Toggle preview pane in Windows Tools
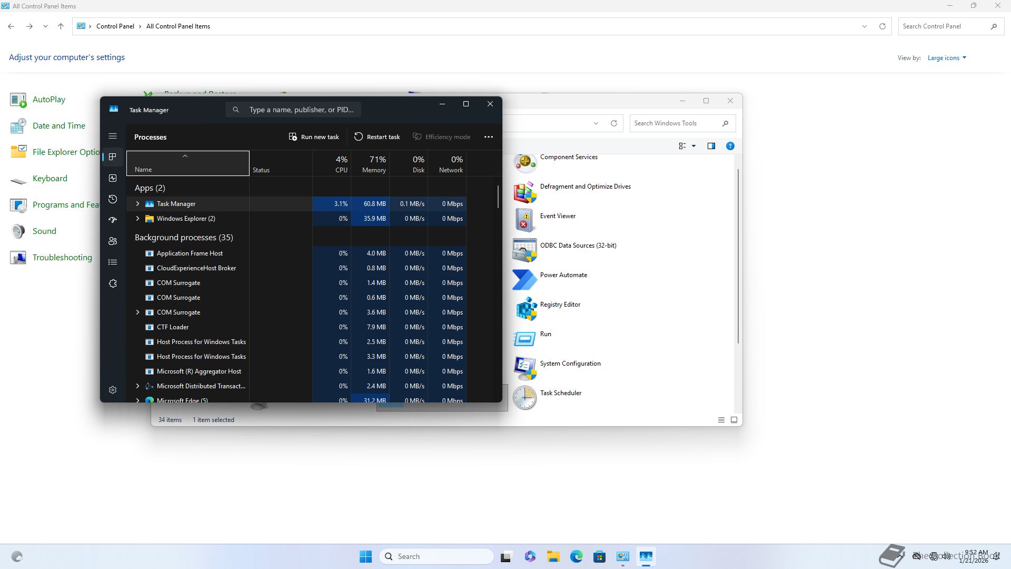Screen dimensions: 1011x569 pyautogui.click(x=711, y=146)
